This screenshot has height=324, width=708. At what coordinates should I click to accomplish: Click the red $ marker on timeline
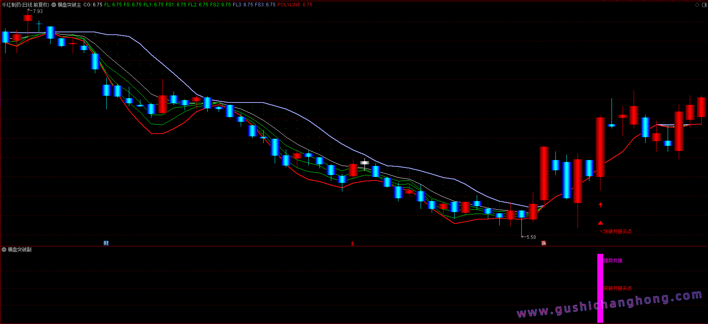tap(353, 244)
